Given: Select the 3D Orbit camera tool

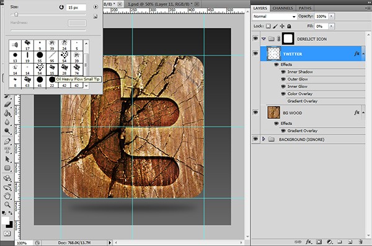Looking at the screenshot, I should click(x=7, y=187).
